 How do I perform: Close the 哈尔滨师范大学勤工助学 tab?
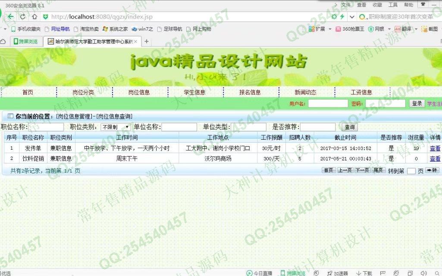[135, 41]
